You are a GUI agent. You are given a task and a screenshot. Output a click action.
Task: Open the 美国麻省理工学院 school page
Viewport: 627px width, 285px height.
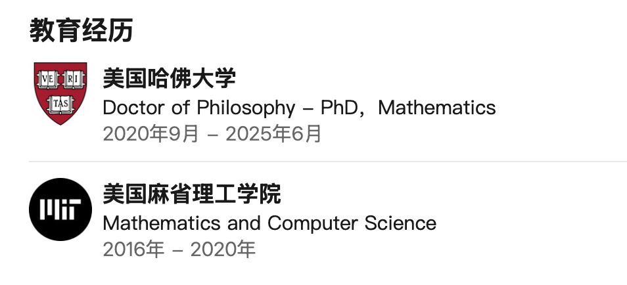tap(192, 194)
